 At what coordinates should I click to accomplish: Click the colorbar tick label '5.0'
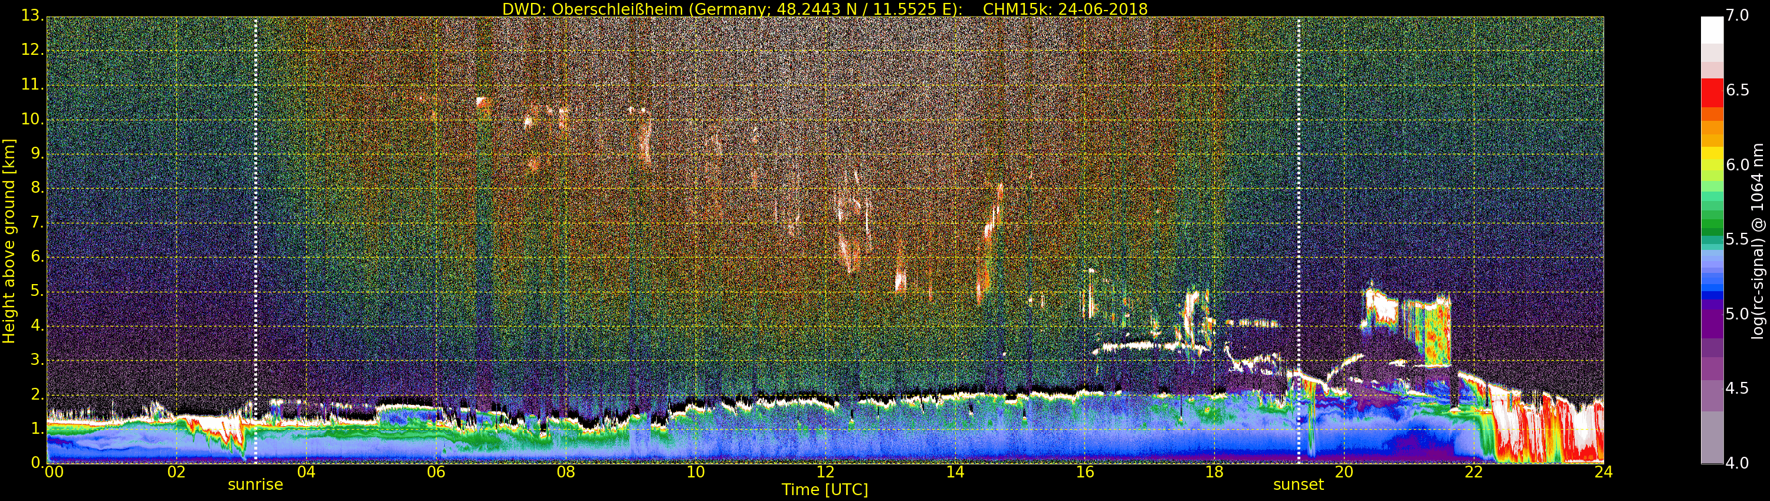pyautogui.click(x=1737, y=314)
